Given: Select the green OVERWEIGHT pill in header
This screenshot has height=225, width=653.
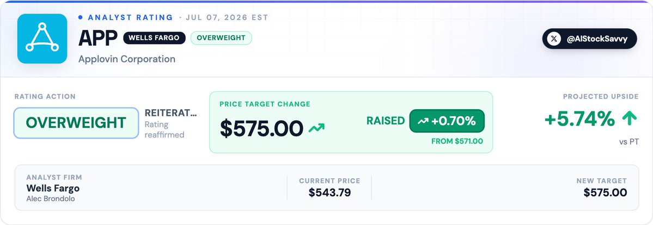Looking at the screenshot, I should point(221,38).
